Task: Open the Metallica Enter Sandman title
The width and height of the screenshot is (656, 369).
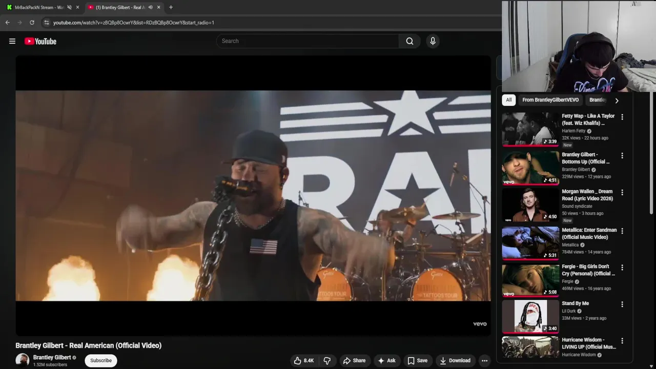Action: (x=589, y=234)
